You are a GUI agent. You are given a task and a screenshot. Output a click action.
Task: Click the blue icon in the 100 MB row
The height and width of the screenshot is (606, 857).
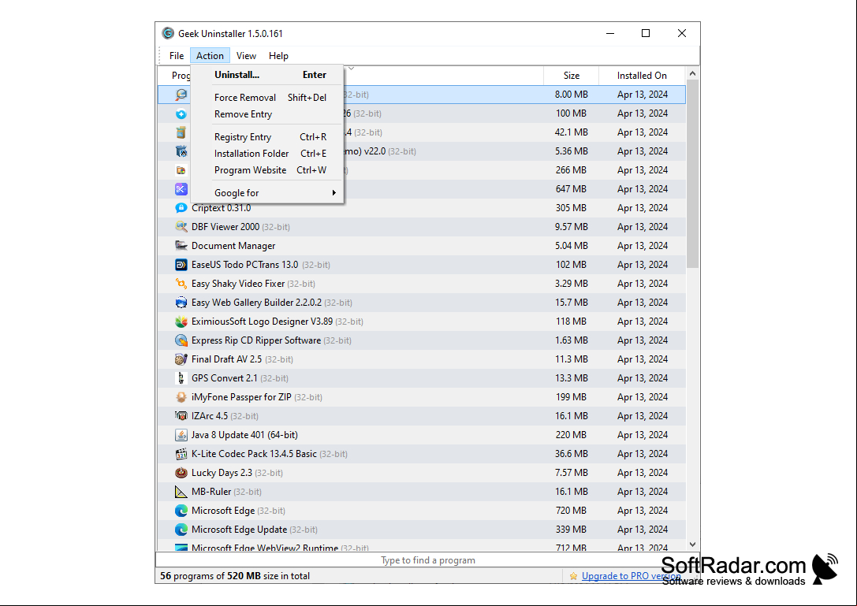pyautogui.click(x=181, y=113)
